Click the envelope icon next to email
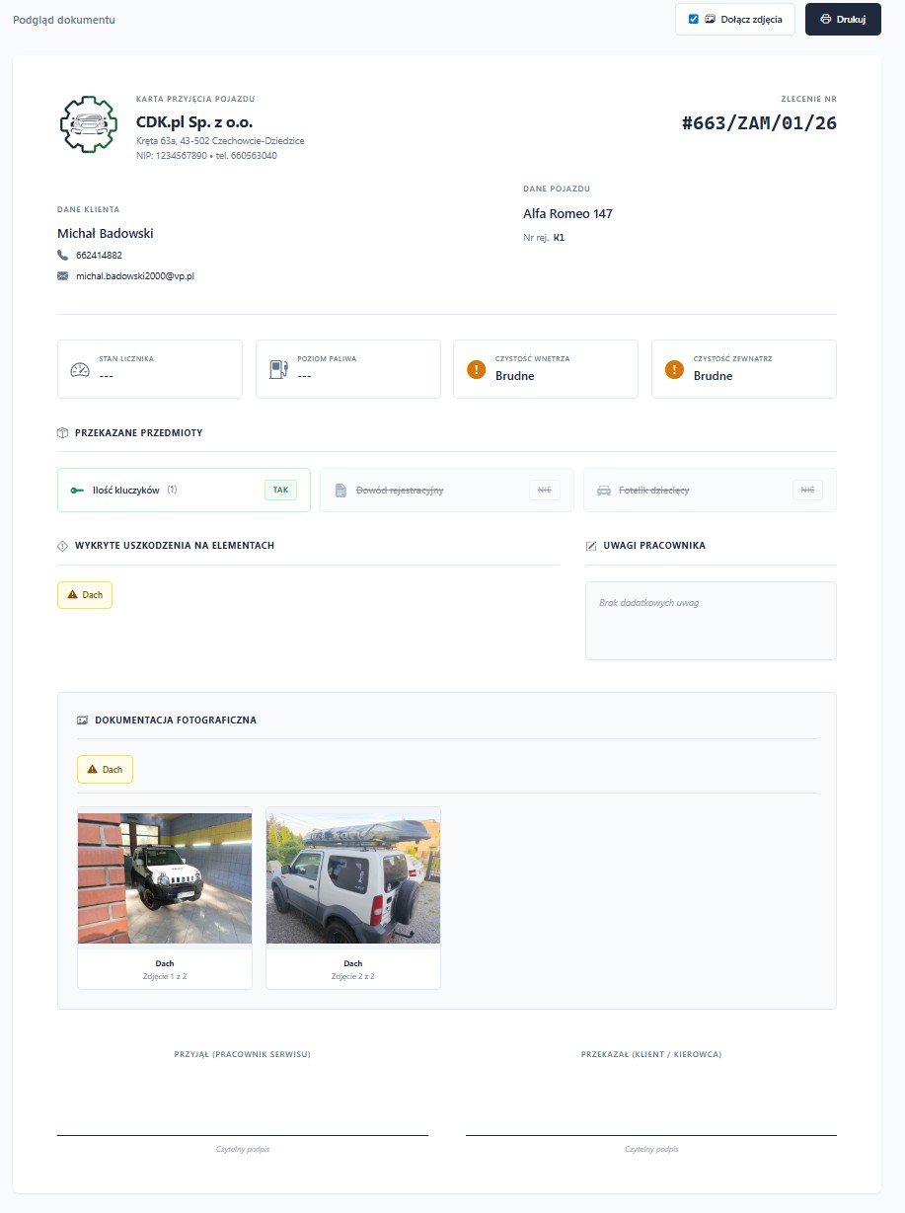 click(63, 276)
